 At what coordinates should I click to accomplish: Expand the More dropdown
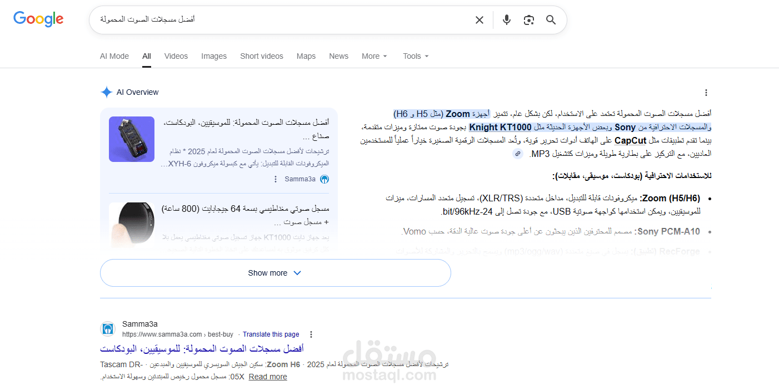(374, 56)
